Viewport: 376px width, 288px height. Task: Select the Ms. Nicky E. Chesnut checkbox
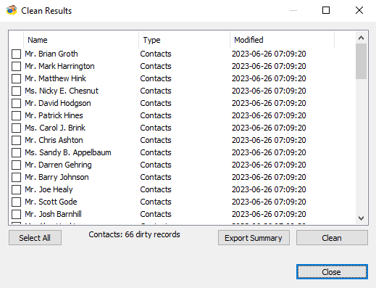[x=16, y=91]
